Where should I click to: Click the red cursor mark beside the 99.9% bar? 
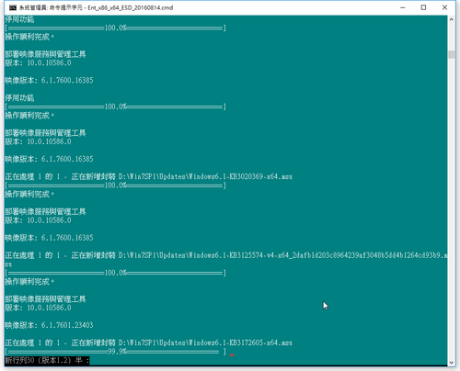pyautogui.click(x=232, y=355)
